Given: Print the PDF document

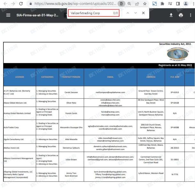Looking at the screenshot, I should tap(181, 15).
